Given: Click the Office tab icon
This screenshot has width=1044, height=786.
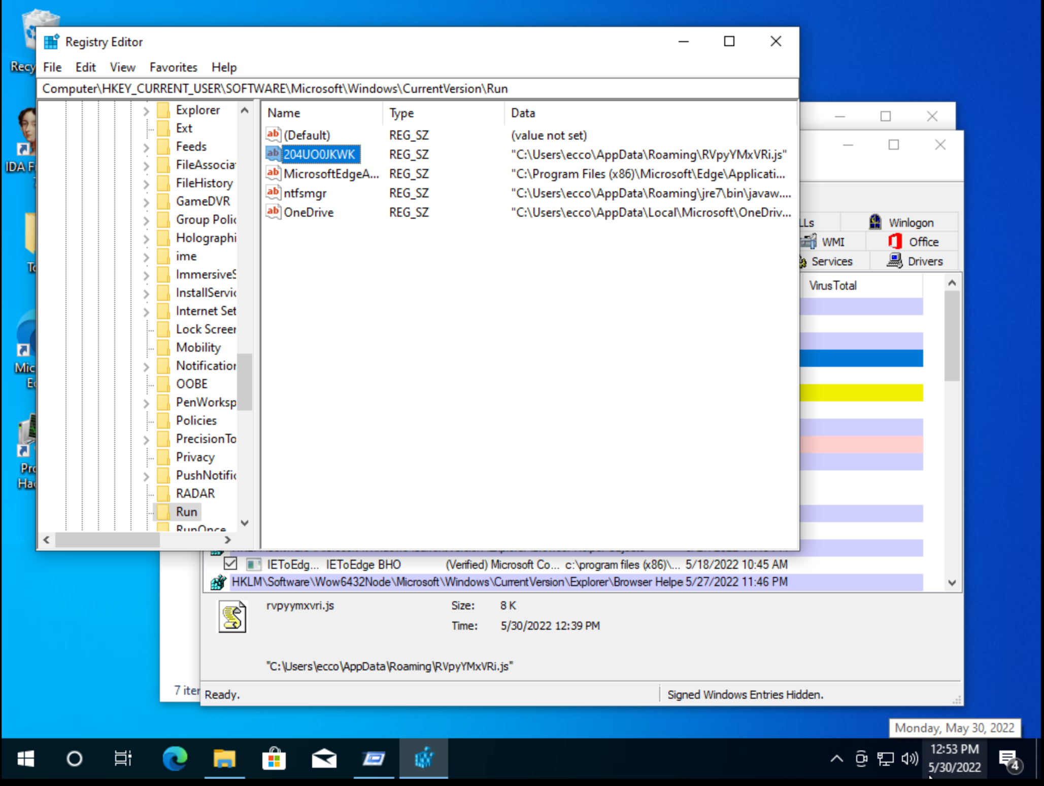Looking at the screenshot, I should point(895,242).
